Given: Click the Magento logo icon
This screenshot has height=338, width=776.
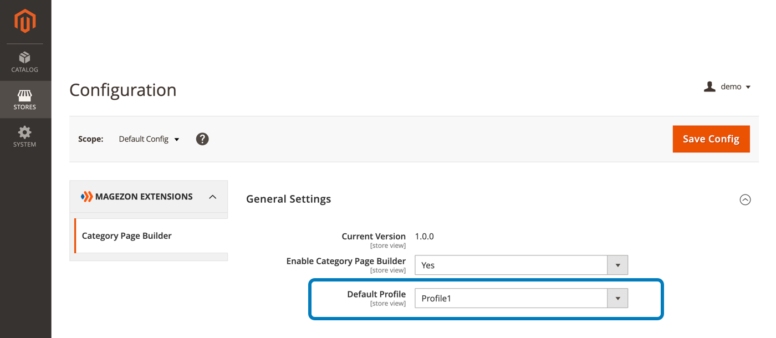Looking at the screenshot, I should pyautogui.click(x=25, y=22).
